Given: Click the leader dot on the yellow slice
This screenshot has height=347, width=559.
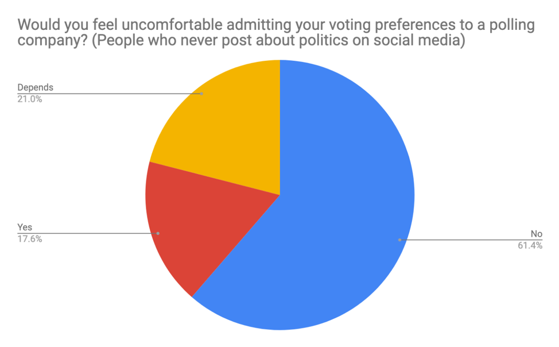Looking at the screenshot, I should (x=202, y=93).
